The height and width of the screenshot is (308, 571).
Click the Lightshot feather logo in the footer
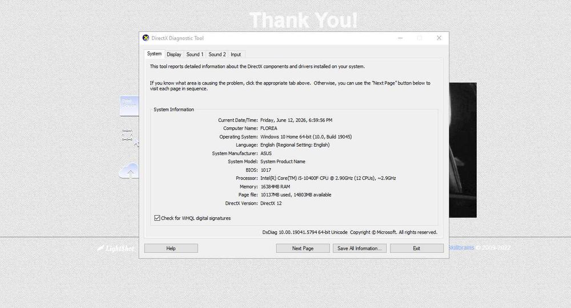(100, 248)
